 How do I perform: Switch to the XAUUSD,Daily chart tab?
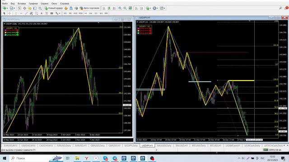164,145
